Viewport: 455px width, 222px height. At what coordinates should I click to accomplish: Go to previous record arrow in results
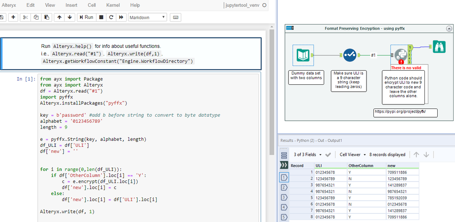416,155
